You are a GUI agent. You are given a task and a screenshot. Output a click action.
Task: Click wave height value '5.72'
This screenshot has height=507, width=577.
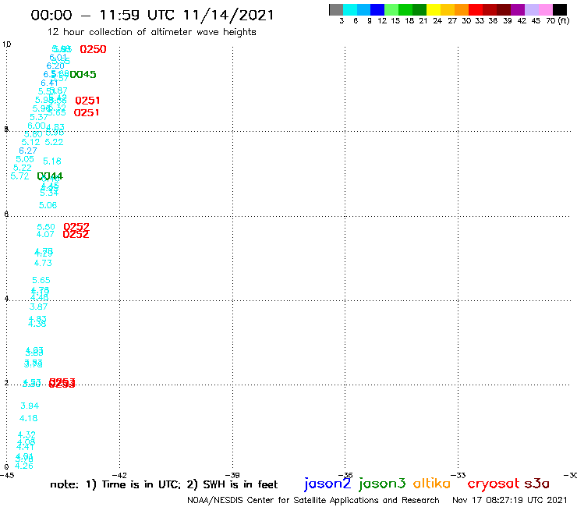19,176
